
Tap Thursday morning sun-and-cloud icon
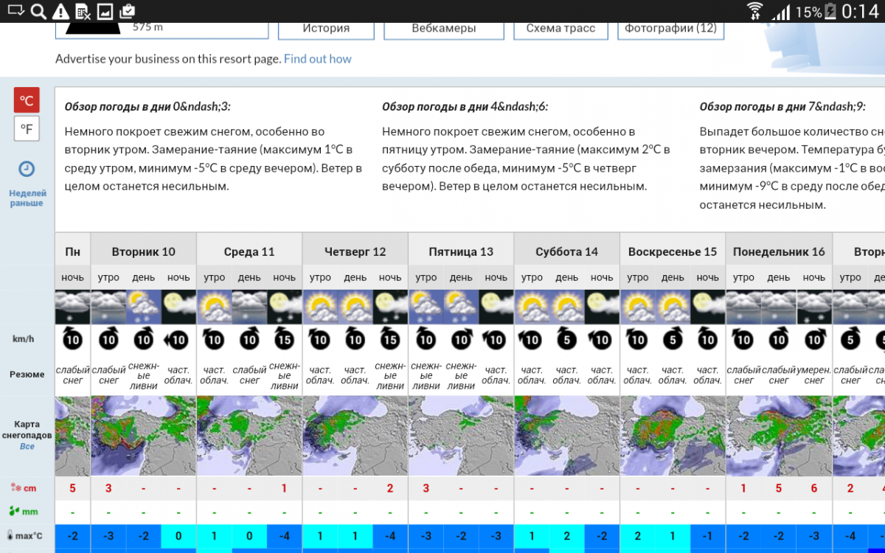tap(320, 307)
